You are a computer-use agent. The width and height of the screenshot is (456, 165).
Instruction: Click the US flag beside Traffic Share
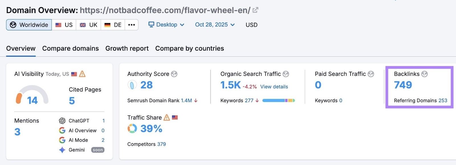[x=175, y=117]
